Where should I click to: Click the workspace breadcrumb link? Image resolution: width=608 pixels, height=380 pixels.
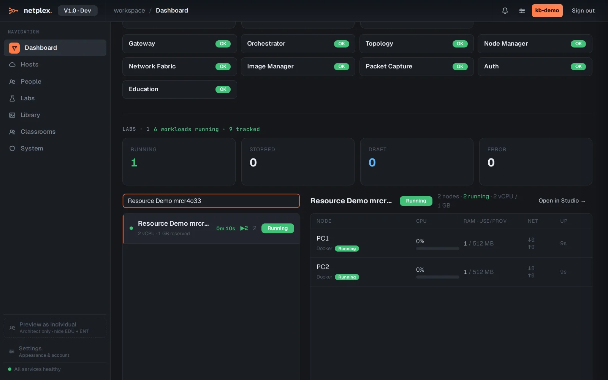tap(129, 11)
